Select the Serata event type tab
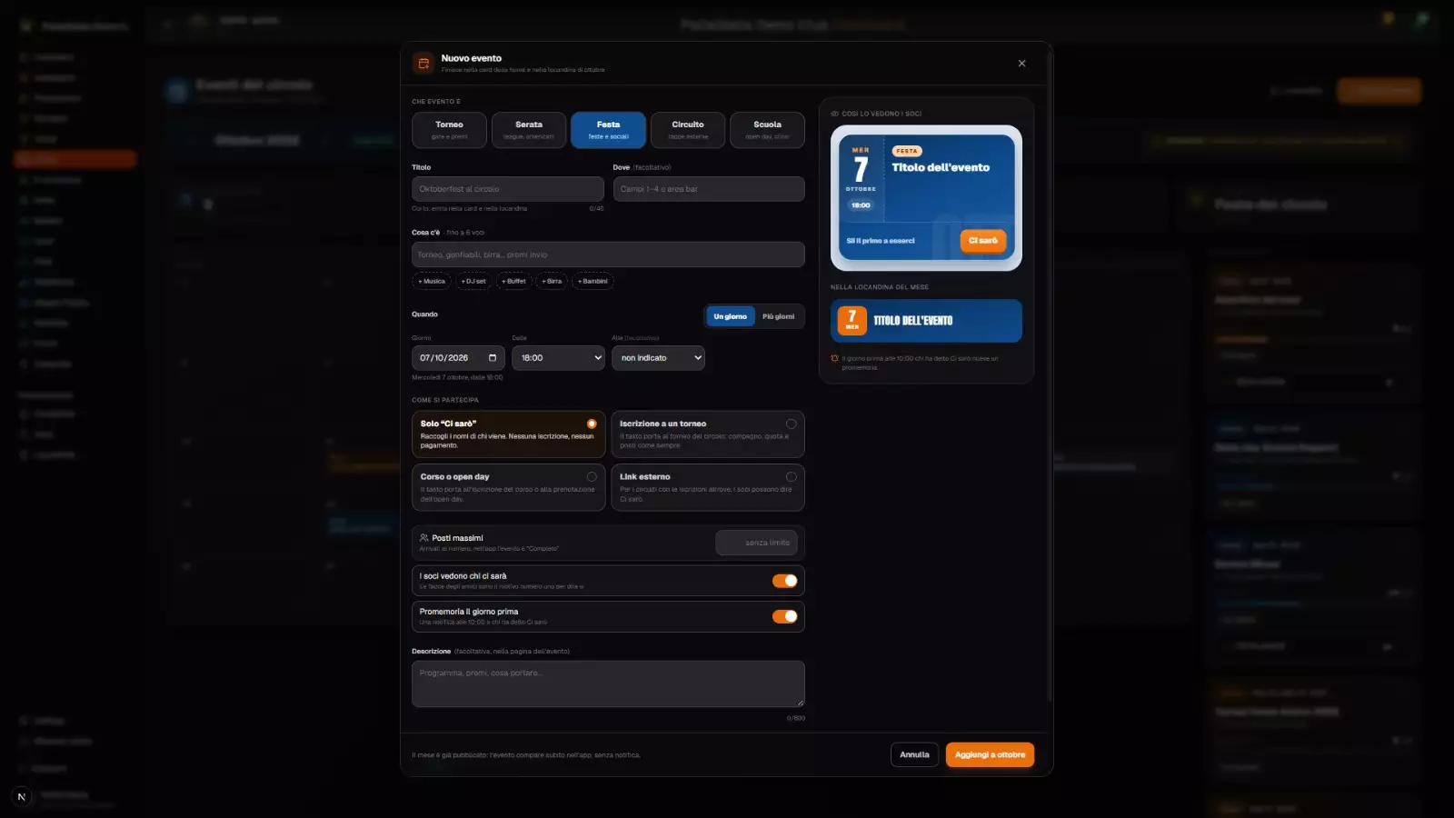The height and width of the screenshot is (818, 1454). (529, 130)
